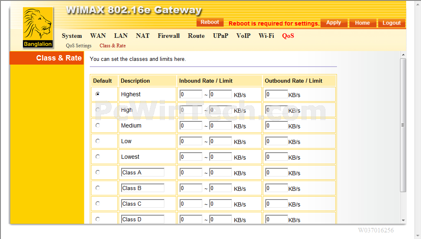Click the Lowest inbound limit field
The image size is (421, 239).
[220, 157]
